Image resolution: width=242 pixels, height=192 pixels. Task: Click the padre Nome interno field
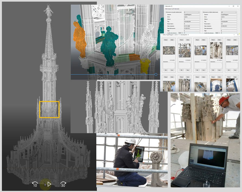pyautogui.click(x=192, y=24)
